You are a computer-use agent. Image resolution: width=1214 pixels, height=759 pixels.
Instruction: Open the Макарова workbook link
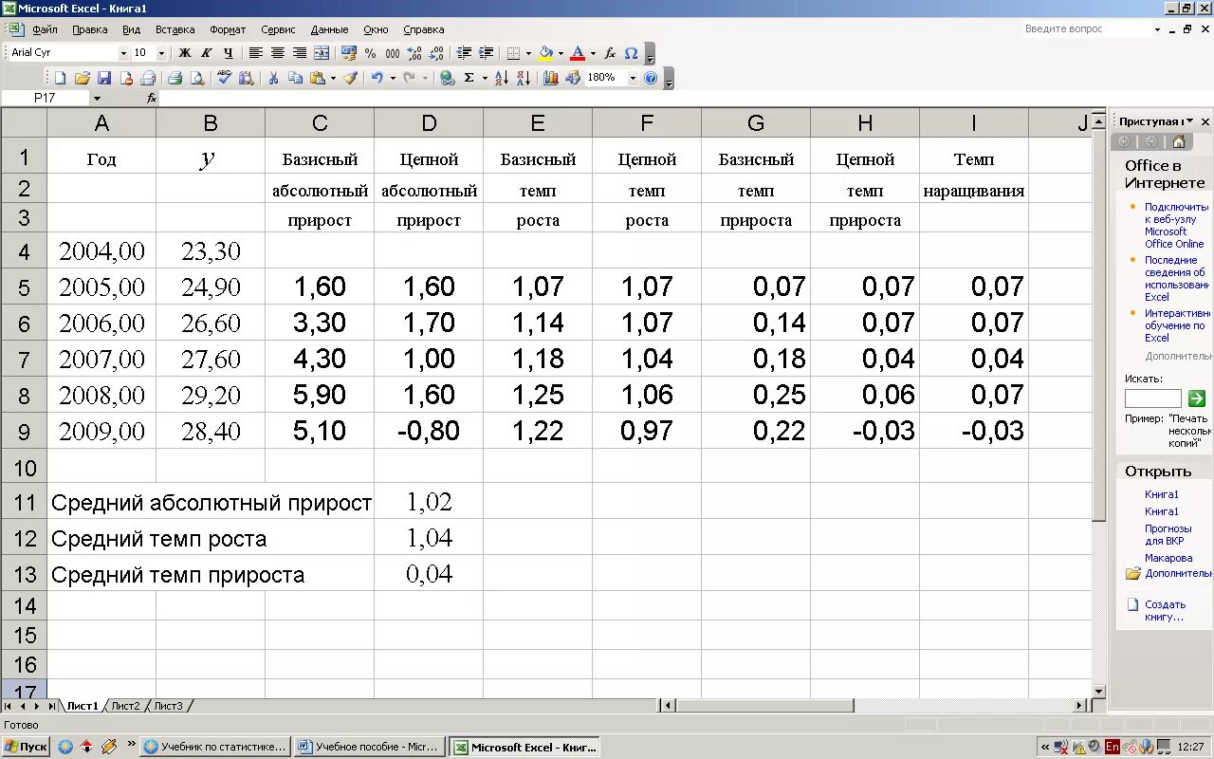[1168, 558]
